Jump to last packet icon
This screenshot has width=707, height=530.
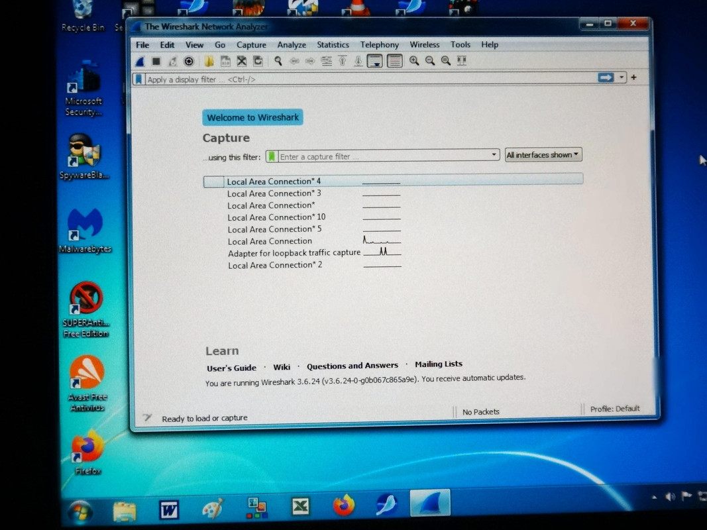click(358, 61)
